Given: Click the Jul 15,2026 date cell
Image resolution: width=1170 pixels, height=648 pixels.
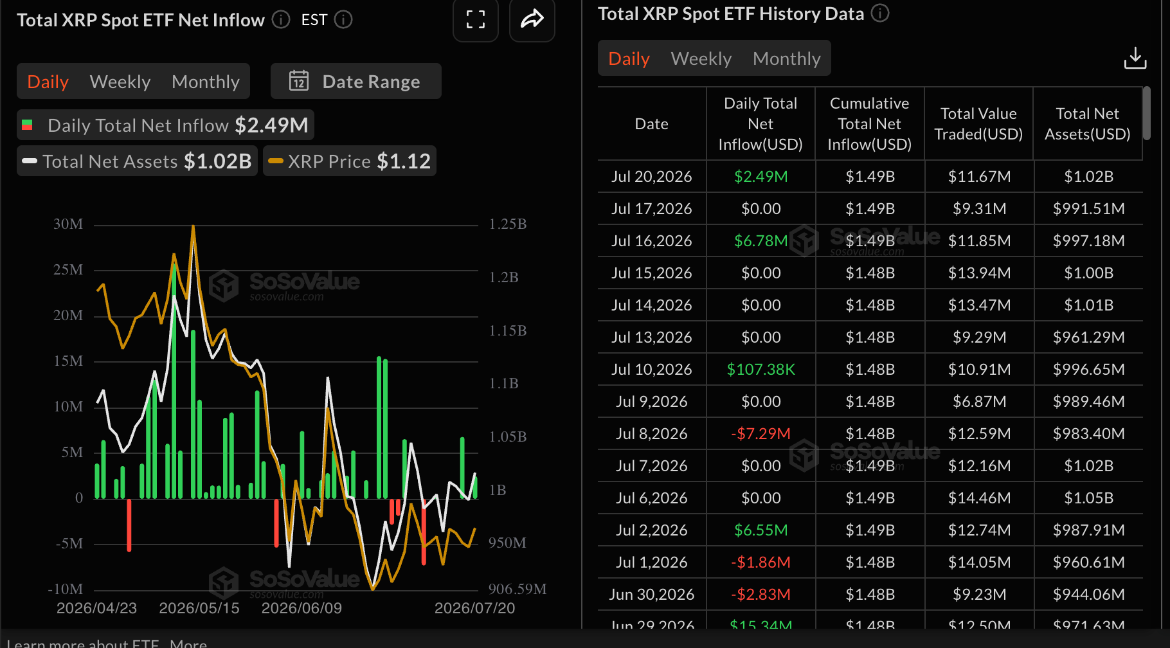Looking at the screenshot, I should click(652, 273).
